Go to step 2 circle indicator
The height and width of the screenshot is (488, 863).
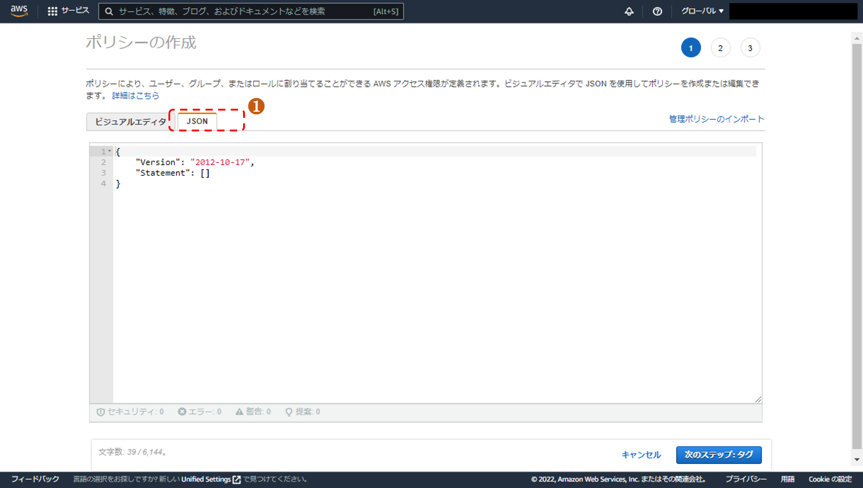(720, 48)
